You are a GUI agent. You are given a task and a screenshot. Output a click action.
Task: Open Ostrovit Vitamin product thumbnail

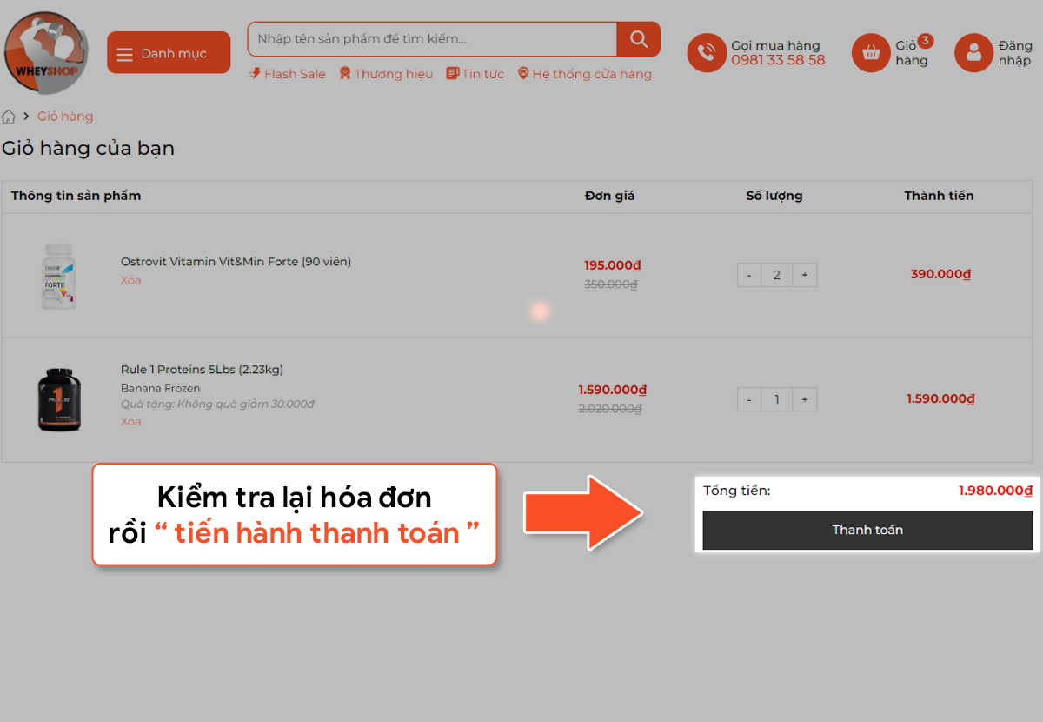(59, 276)
